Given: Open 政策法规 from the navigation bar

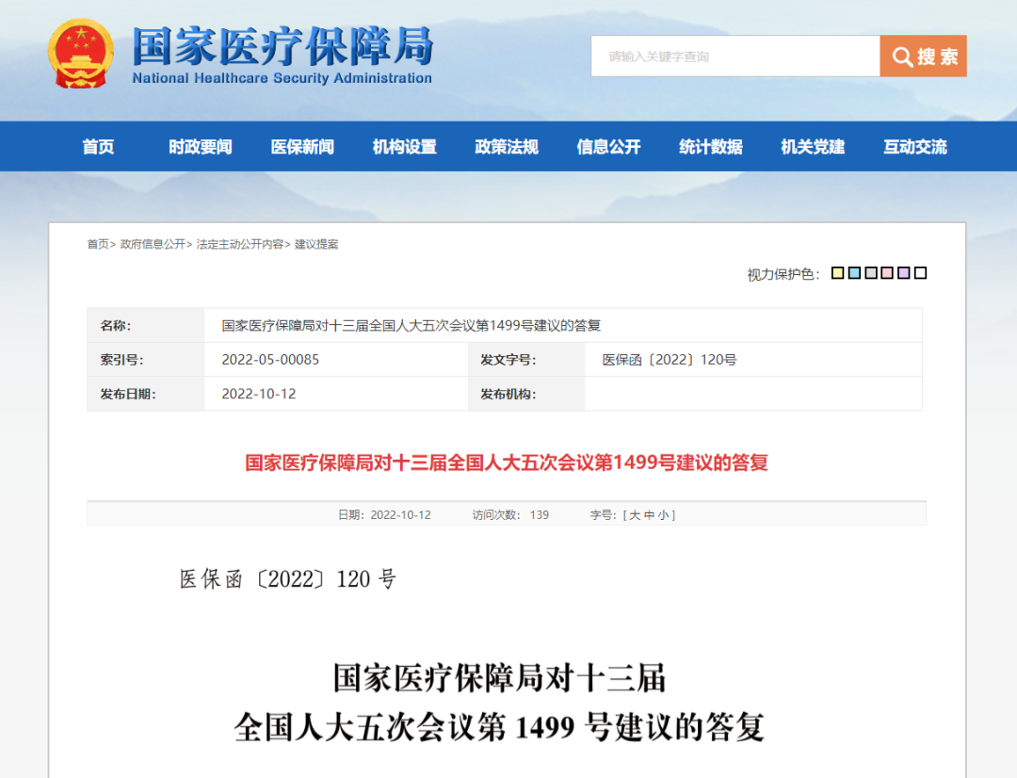Looking at the screenshot, I should coord(507,147).
